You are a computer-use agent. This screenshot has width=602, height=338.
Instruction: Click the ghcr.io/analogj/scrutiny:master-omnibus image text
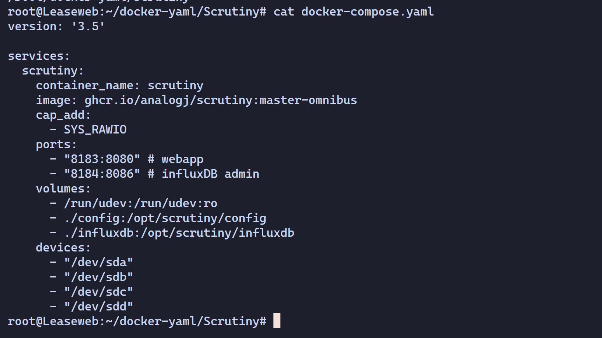221,100
